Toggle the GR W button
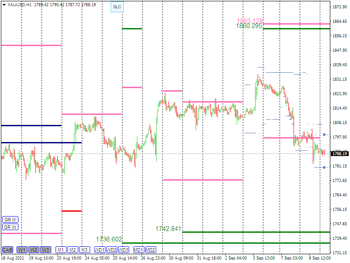This screenshot has height=263, width=350. pos(10,227)
